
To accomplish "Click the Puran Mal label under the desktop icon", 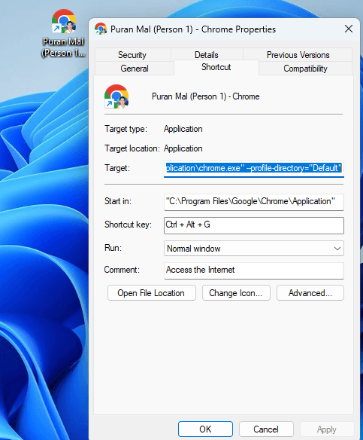I will click(x=63, y=47).
